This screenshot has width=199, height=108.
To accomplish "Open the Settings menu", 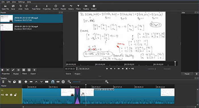I will (x=21, y=2).
